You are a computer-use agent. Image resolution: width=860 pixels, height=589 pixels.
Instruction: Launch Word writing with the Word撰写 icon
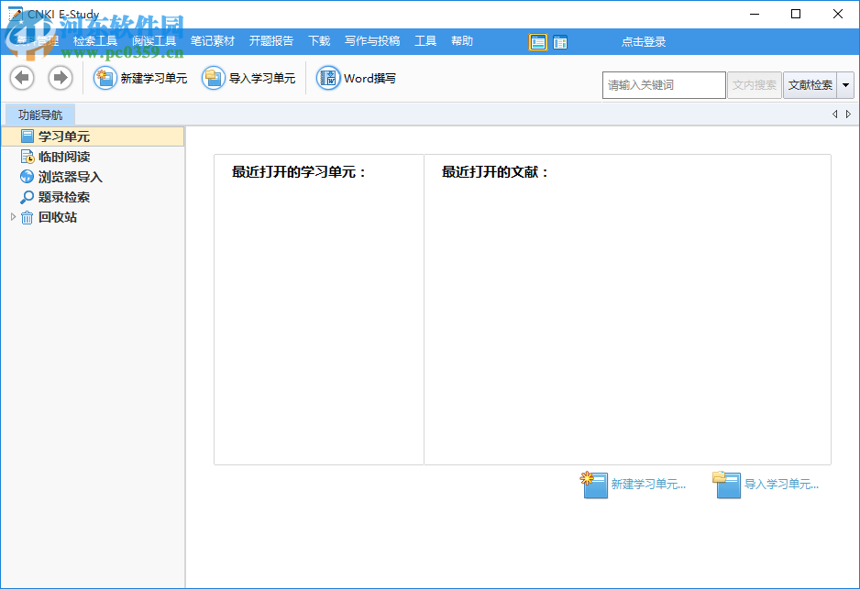point(327,78)
